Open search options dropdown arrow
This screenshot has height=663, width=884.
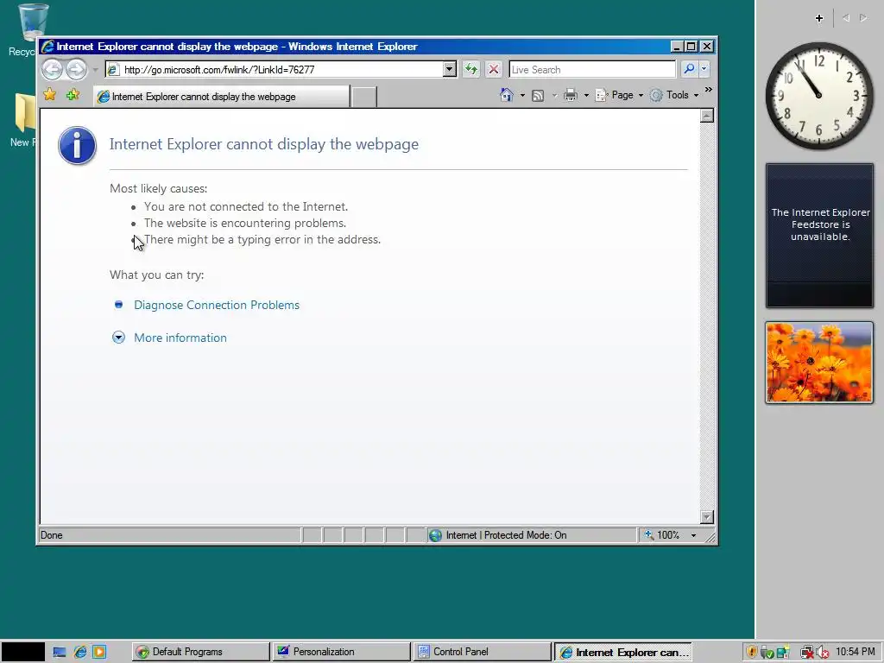(704, 69)
